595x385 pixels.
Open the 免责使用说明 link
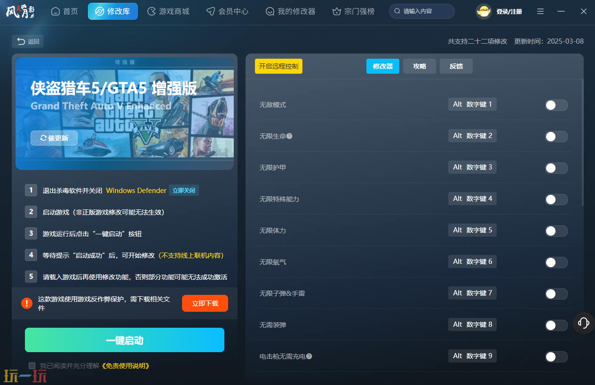tap(126, 366)
